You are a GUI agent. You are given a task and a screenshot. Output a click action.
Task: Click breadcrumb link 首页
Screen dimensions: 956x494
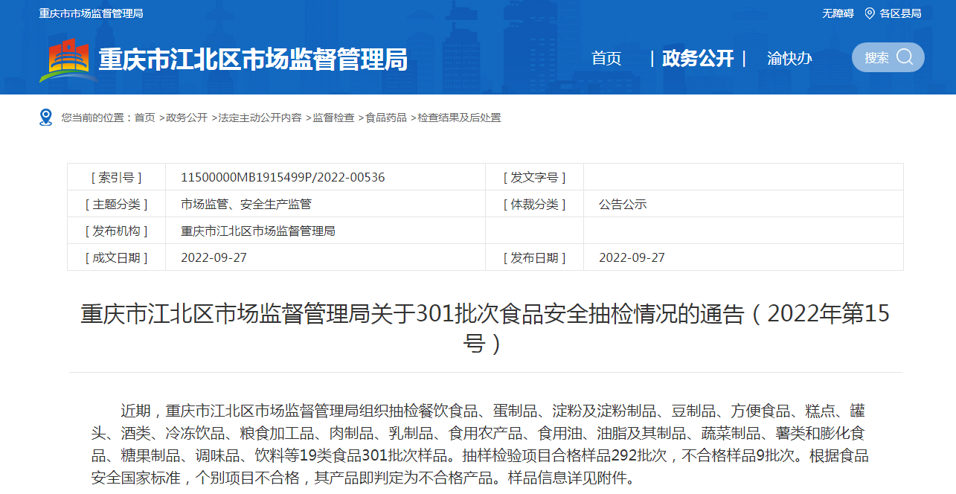145,118
